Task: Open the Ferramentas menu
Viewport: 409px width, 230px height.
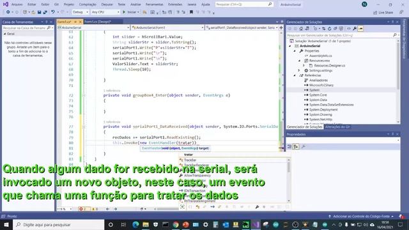Action: pos(155,4)
